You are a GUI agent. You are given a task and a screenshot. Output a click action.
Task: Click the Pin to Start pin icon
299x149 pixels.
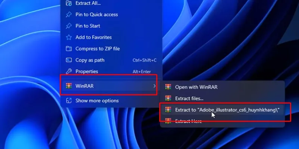(69, 26)
